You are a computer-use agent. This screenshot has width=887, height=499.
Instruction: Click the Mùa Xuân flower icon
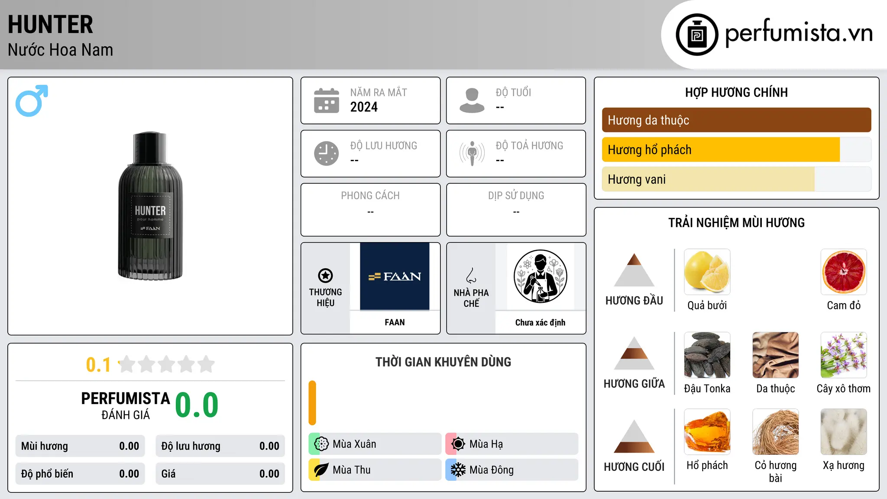click(321, 444)
